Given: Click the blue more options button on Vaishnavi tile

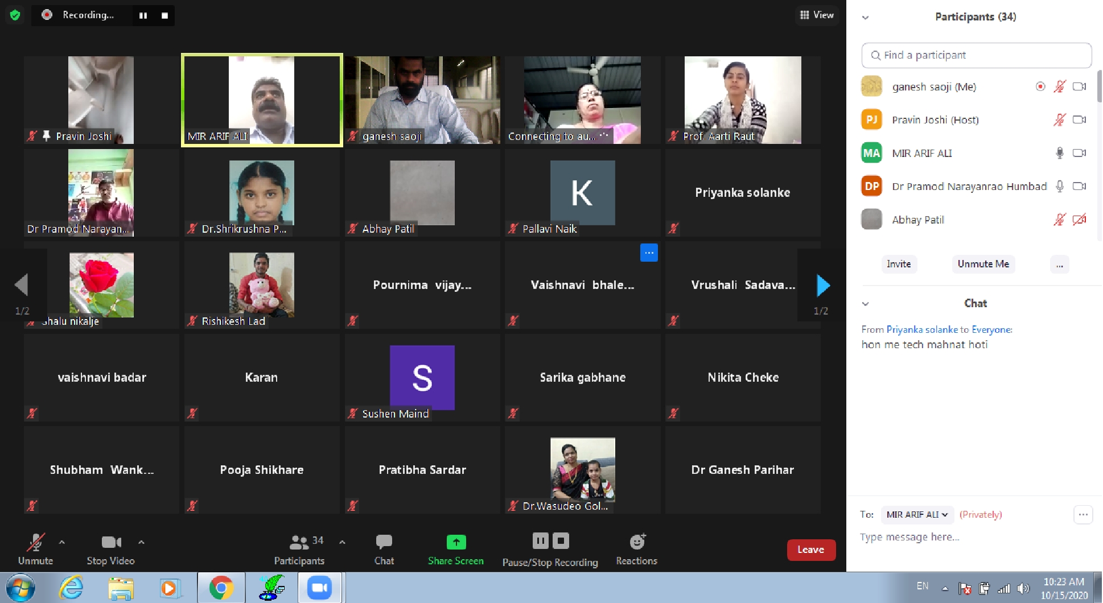Looking at the screenshot, I should point(649,253).
